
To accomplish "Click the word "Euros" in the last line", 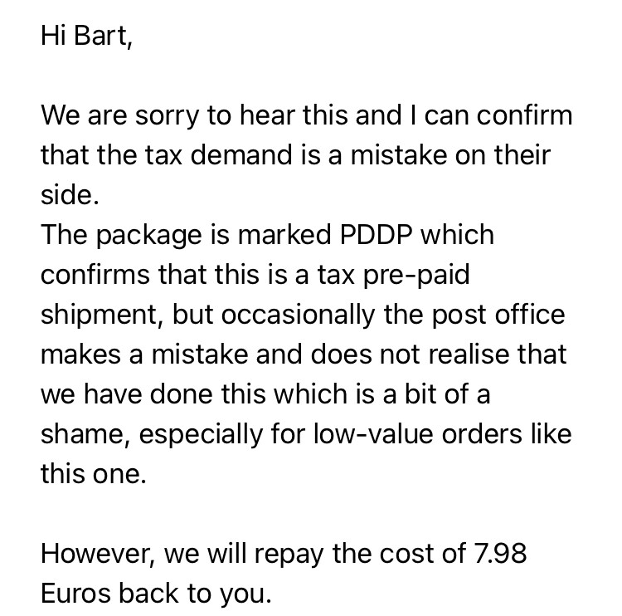I will [75, 594].
